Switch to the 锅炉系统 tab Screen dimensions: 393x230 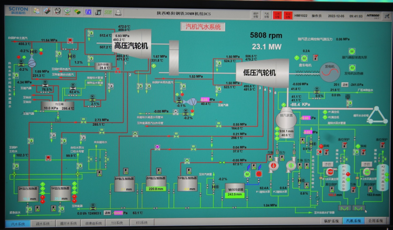[x=331, y=221]
